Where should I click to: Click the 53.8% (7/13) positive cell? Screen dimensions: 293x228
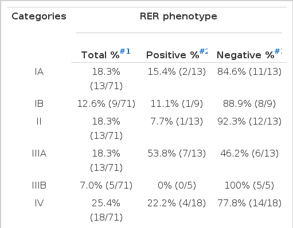[x=177, y=153]
